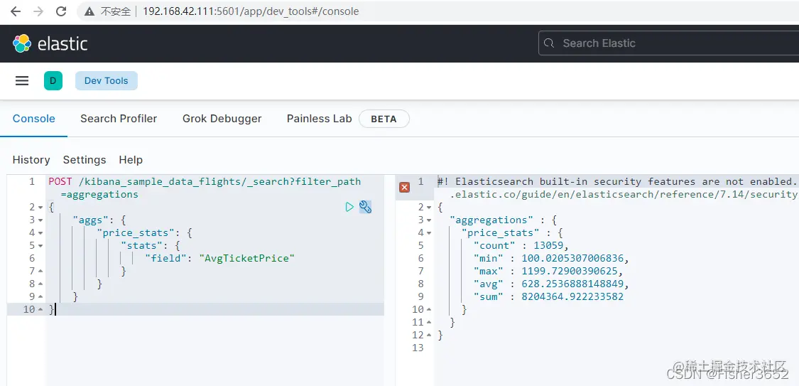Collapse "price_stats" fold at editor line 4
Viewport: 799px width, 386px height.
pyautogui.click(x=40, y=233)
